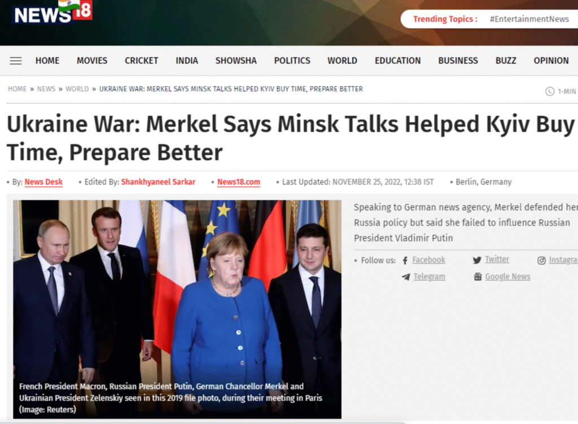Select WORLD in navigation bar
The height and width of the screenshot is (424, 578).
[x=342, y=61]
